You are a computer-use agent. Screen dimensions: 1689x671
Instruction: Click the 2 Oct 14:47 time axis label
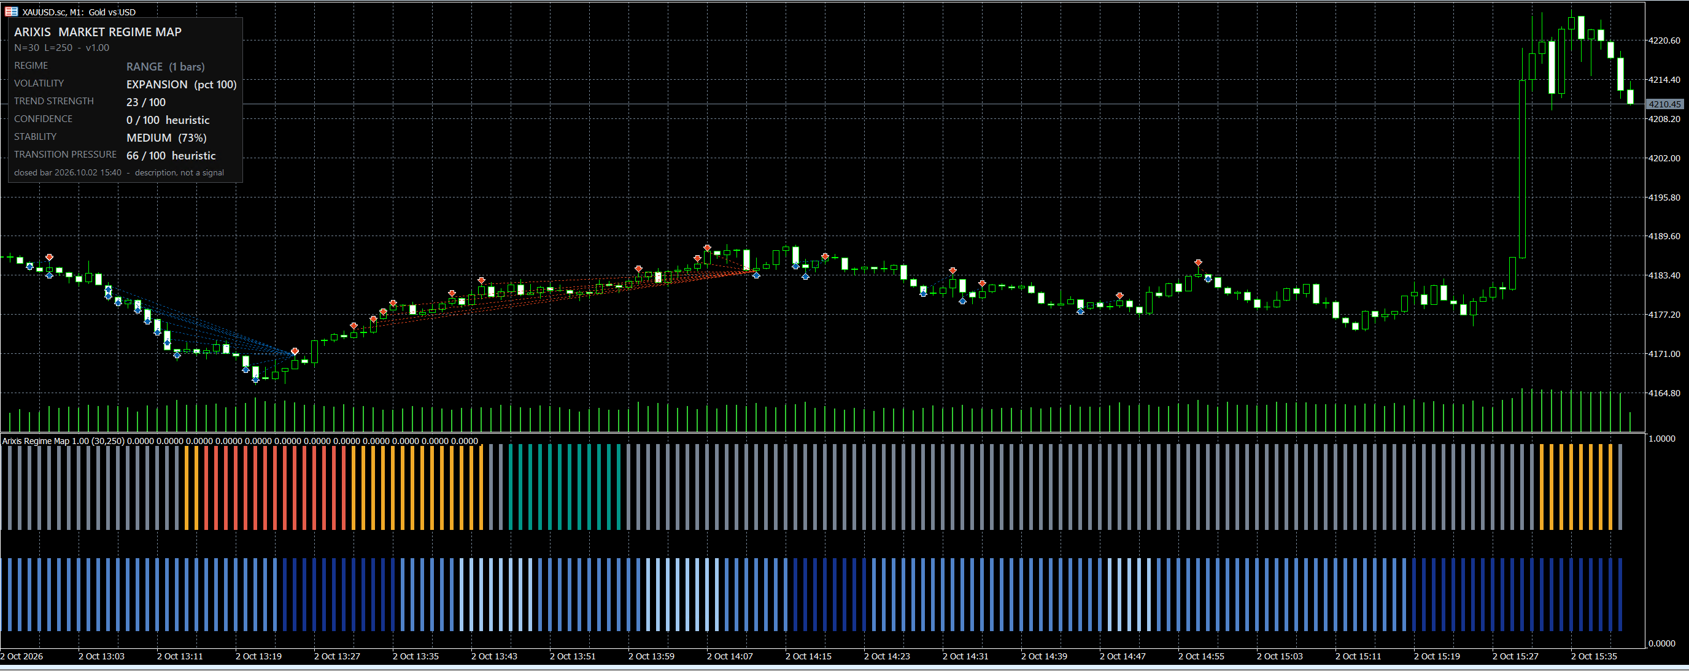[1123, 656]
